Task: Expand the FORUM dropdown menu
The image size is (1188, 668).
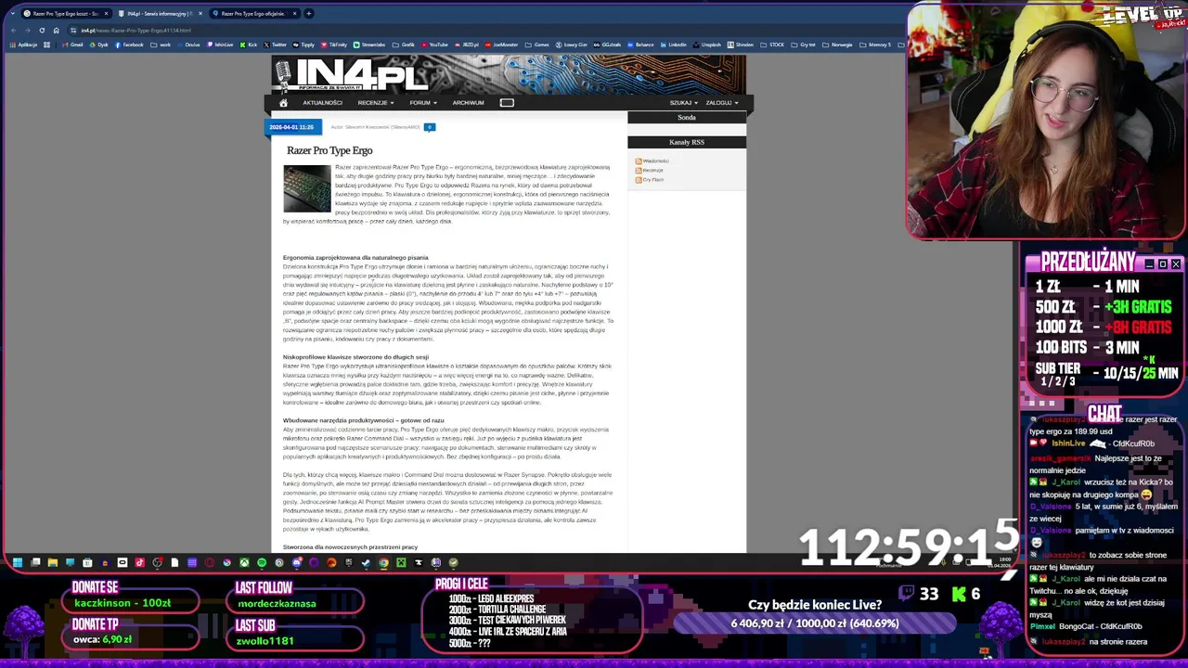Action: 423,103
